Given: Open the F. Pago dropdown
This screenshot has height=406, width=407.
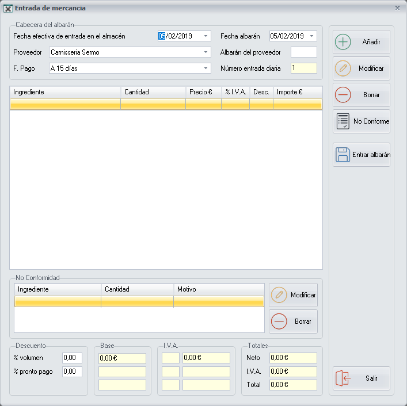Looking at the screenshot, I should [x=206, y=68].
